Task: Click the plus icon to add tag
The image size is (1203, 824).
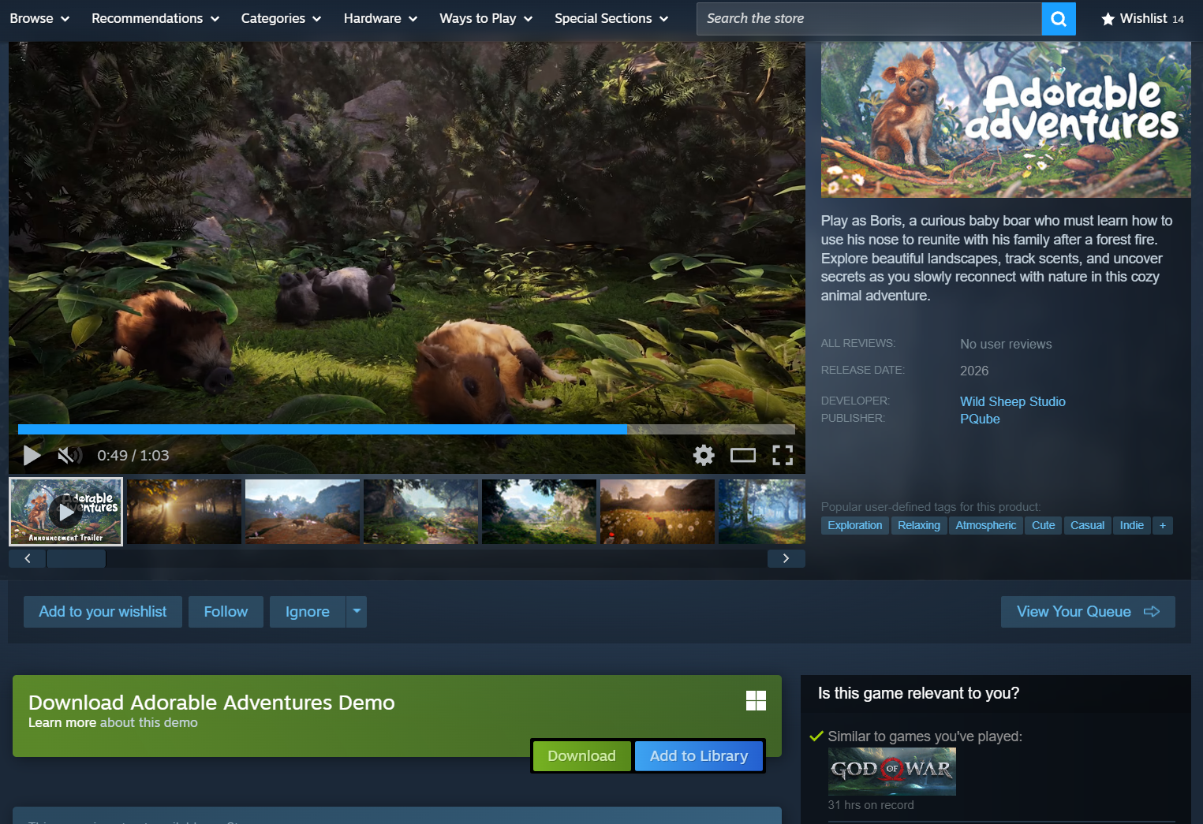Action: [1162, 525]
